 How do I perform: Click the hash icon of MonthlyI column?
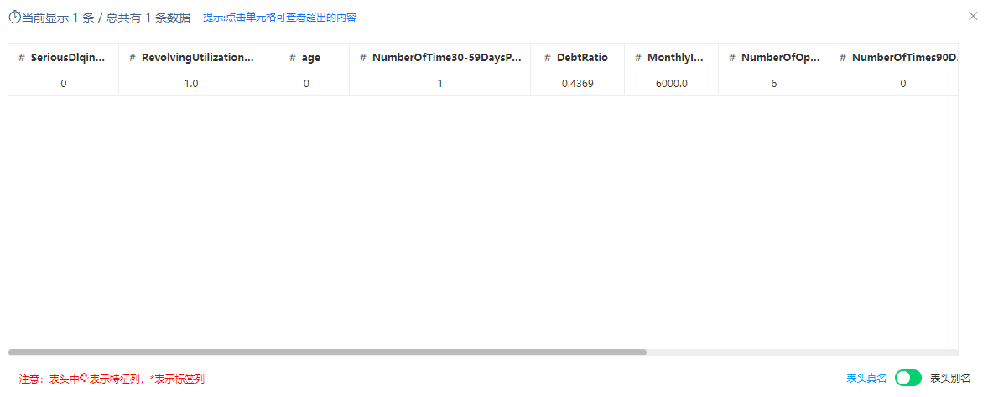pyautogui.click(x=639, y=58)
